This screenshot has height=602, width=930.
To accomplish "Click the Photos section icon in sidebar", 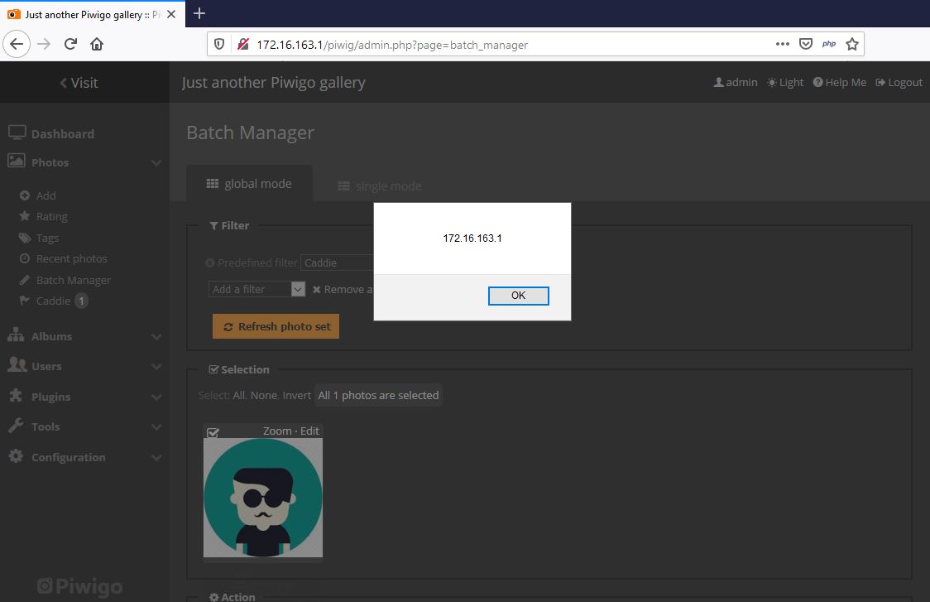I will click(x=16, y=161).
